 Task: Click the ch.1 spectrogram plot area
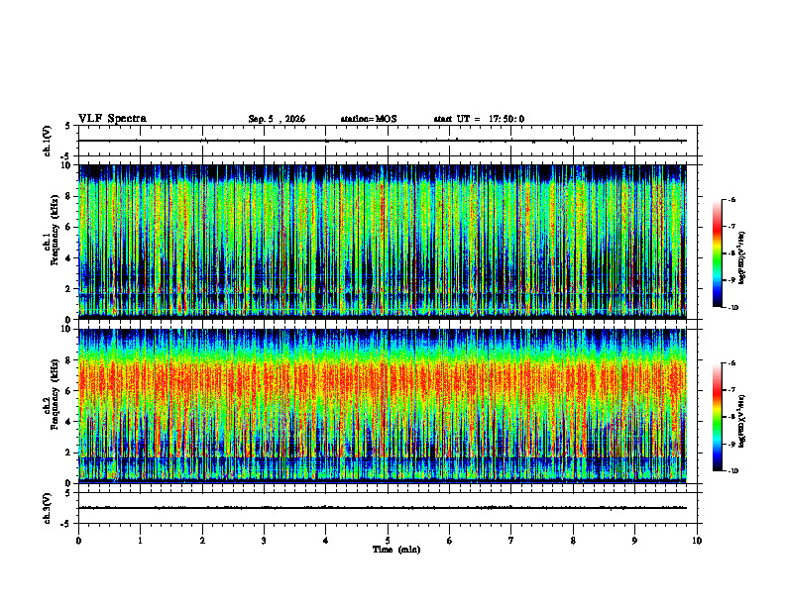pos(383,242)
